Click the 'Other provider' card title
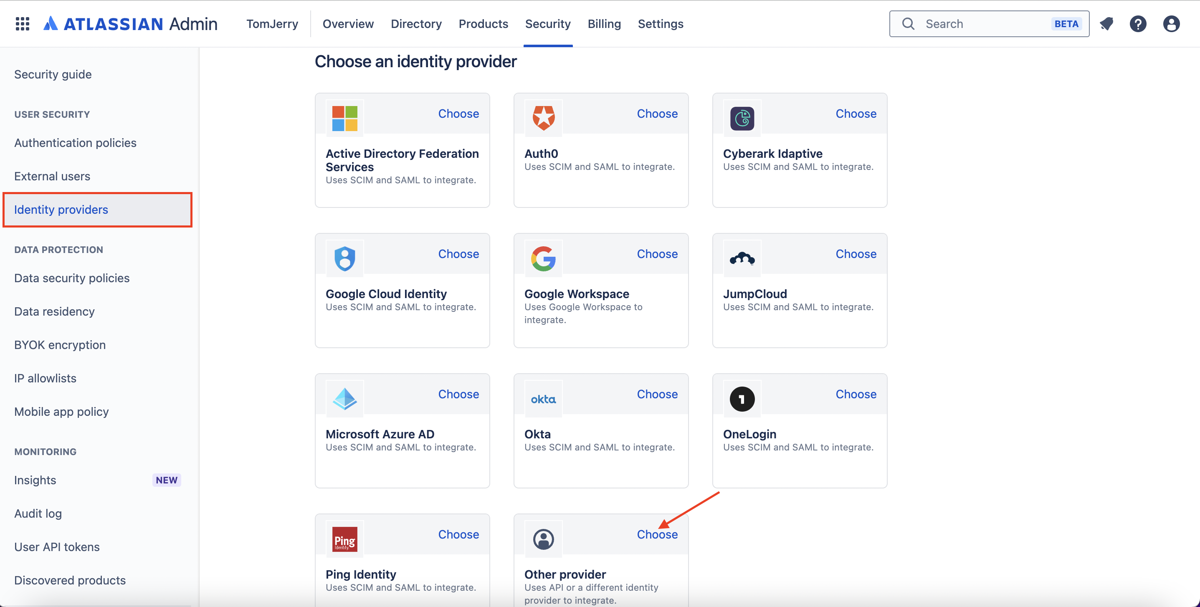Image resolution: width=1200 pixels, height=607 pixels. 565,574
